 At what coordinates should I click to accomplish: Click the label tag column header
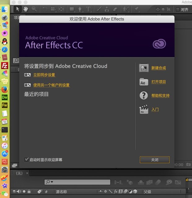click(x=40, y=192)
